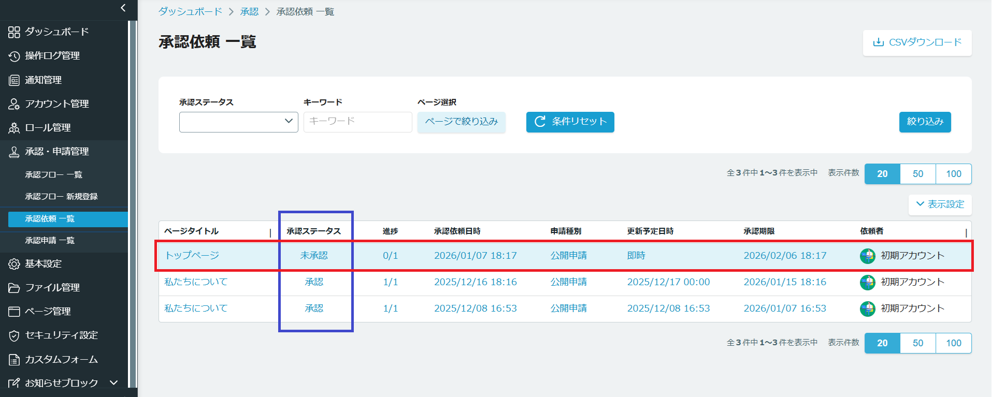Click the role management icon
The image size is (992, 397).
(14, 128)
